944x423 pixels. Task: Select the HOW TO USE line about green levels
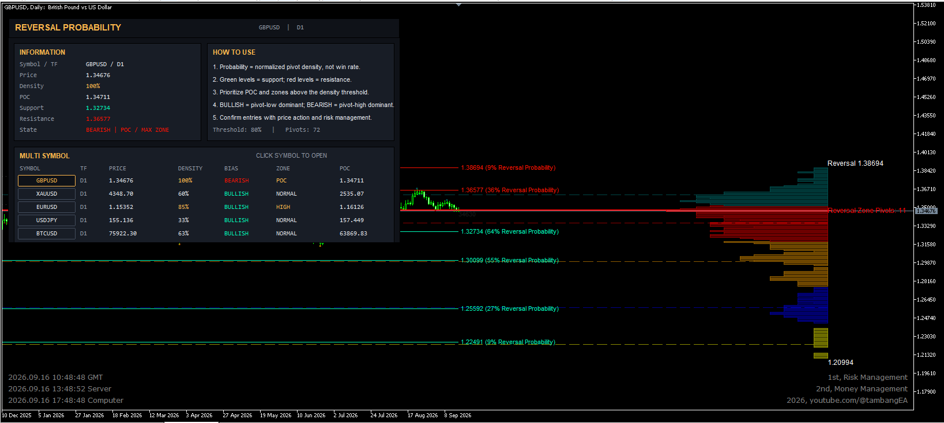282,80
